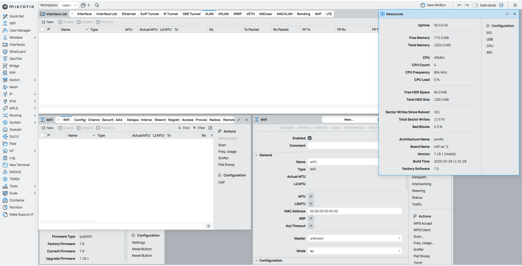Click the New WinBox button
The width and height of the screenshot is (522, 266).
(x=433, y=5)
